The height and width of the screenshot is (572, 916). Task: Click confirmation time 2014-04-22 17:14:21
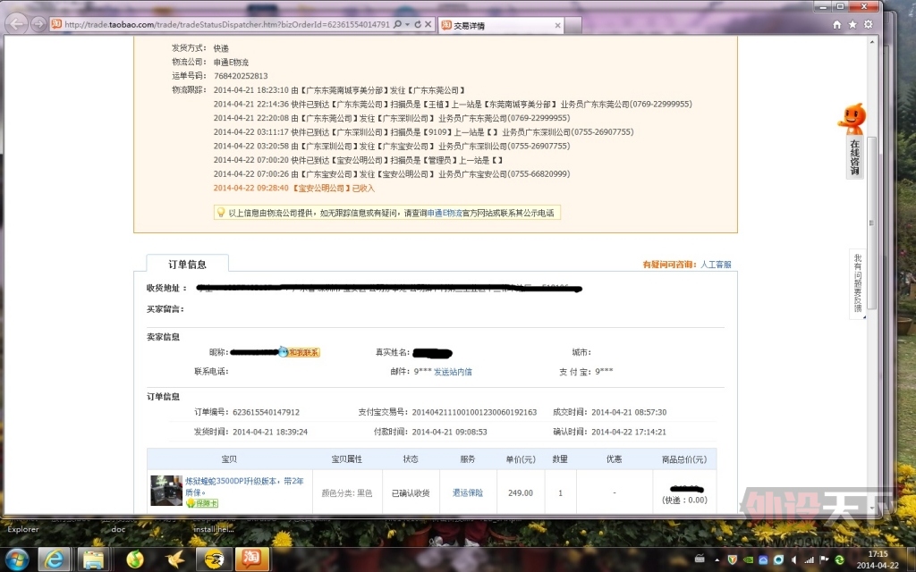pyautogui.click(x=629, y=432)
